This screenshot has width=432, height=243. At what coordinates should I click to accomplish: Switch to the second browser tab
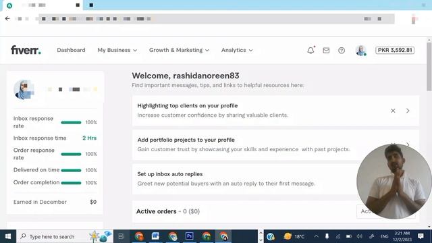[91, 5]
